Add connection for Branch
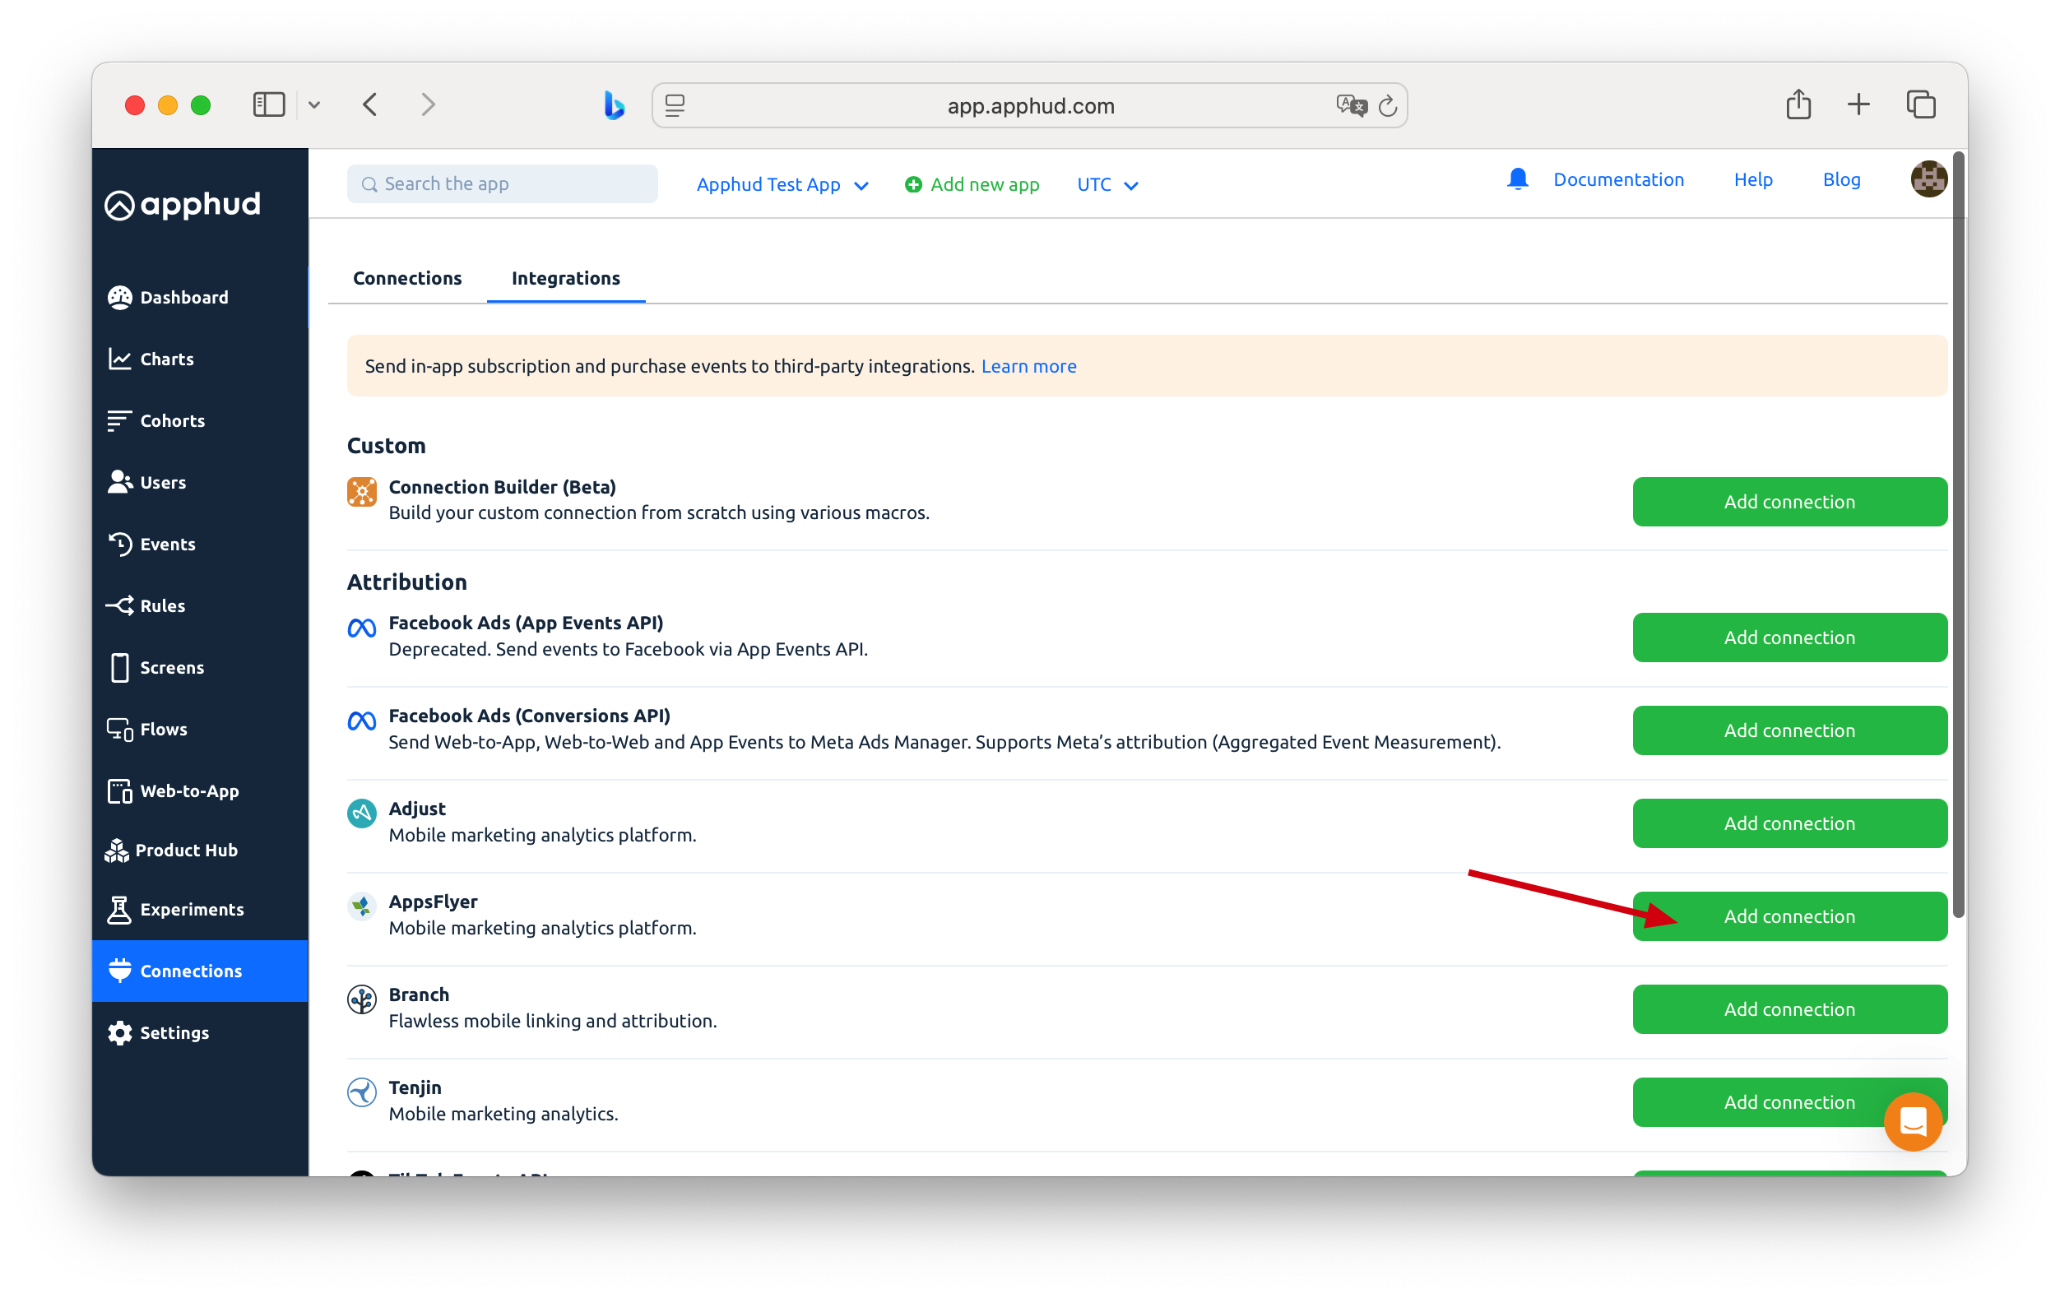Image resolution: width=2060 pixels, height=1298 pixels. (x=1789, y=1009)
